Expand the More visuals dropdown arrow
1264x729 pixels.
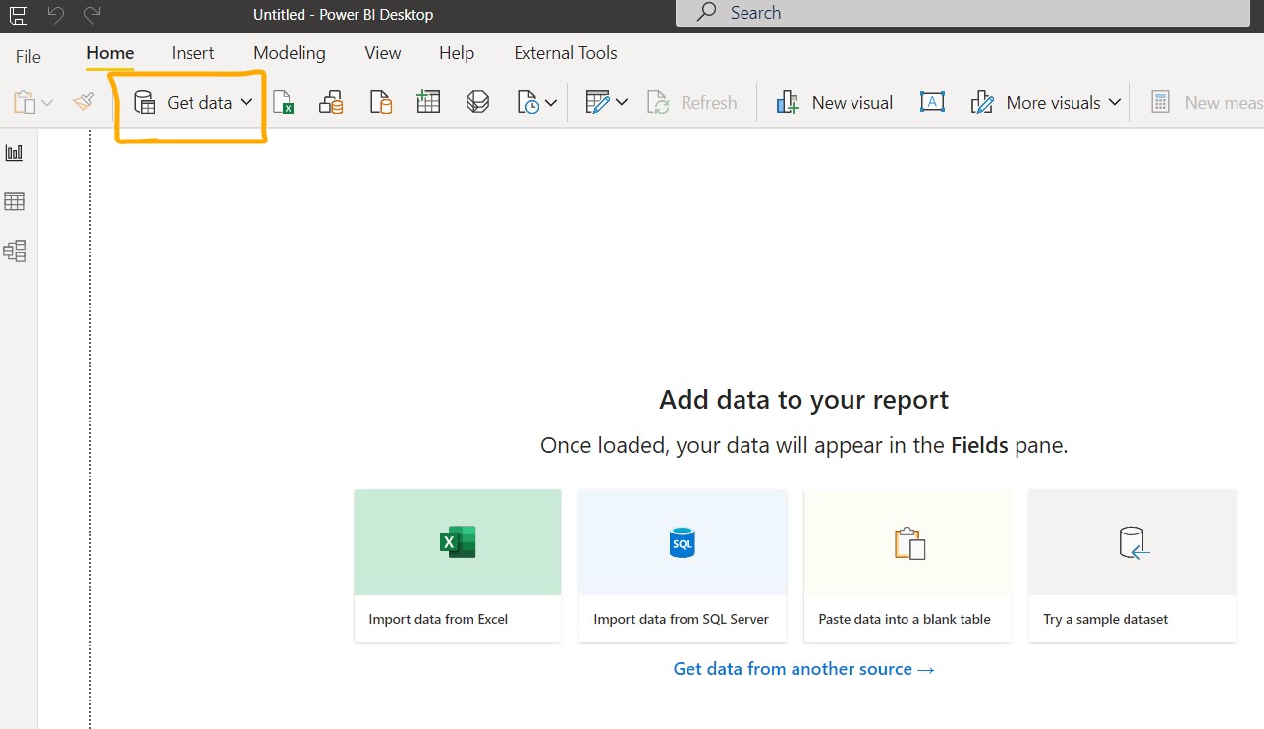click(1114, 102)
